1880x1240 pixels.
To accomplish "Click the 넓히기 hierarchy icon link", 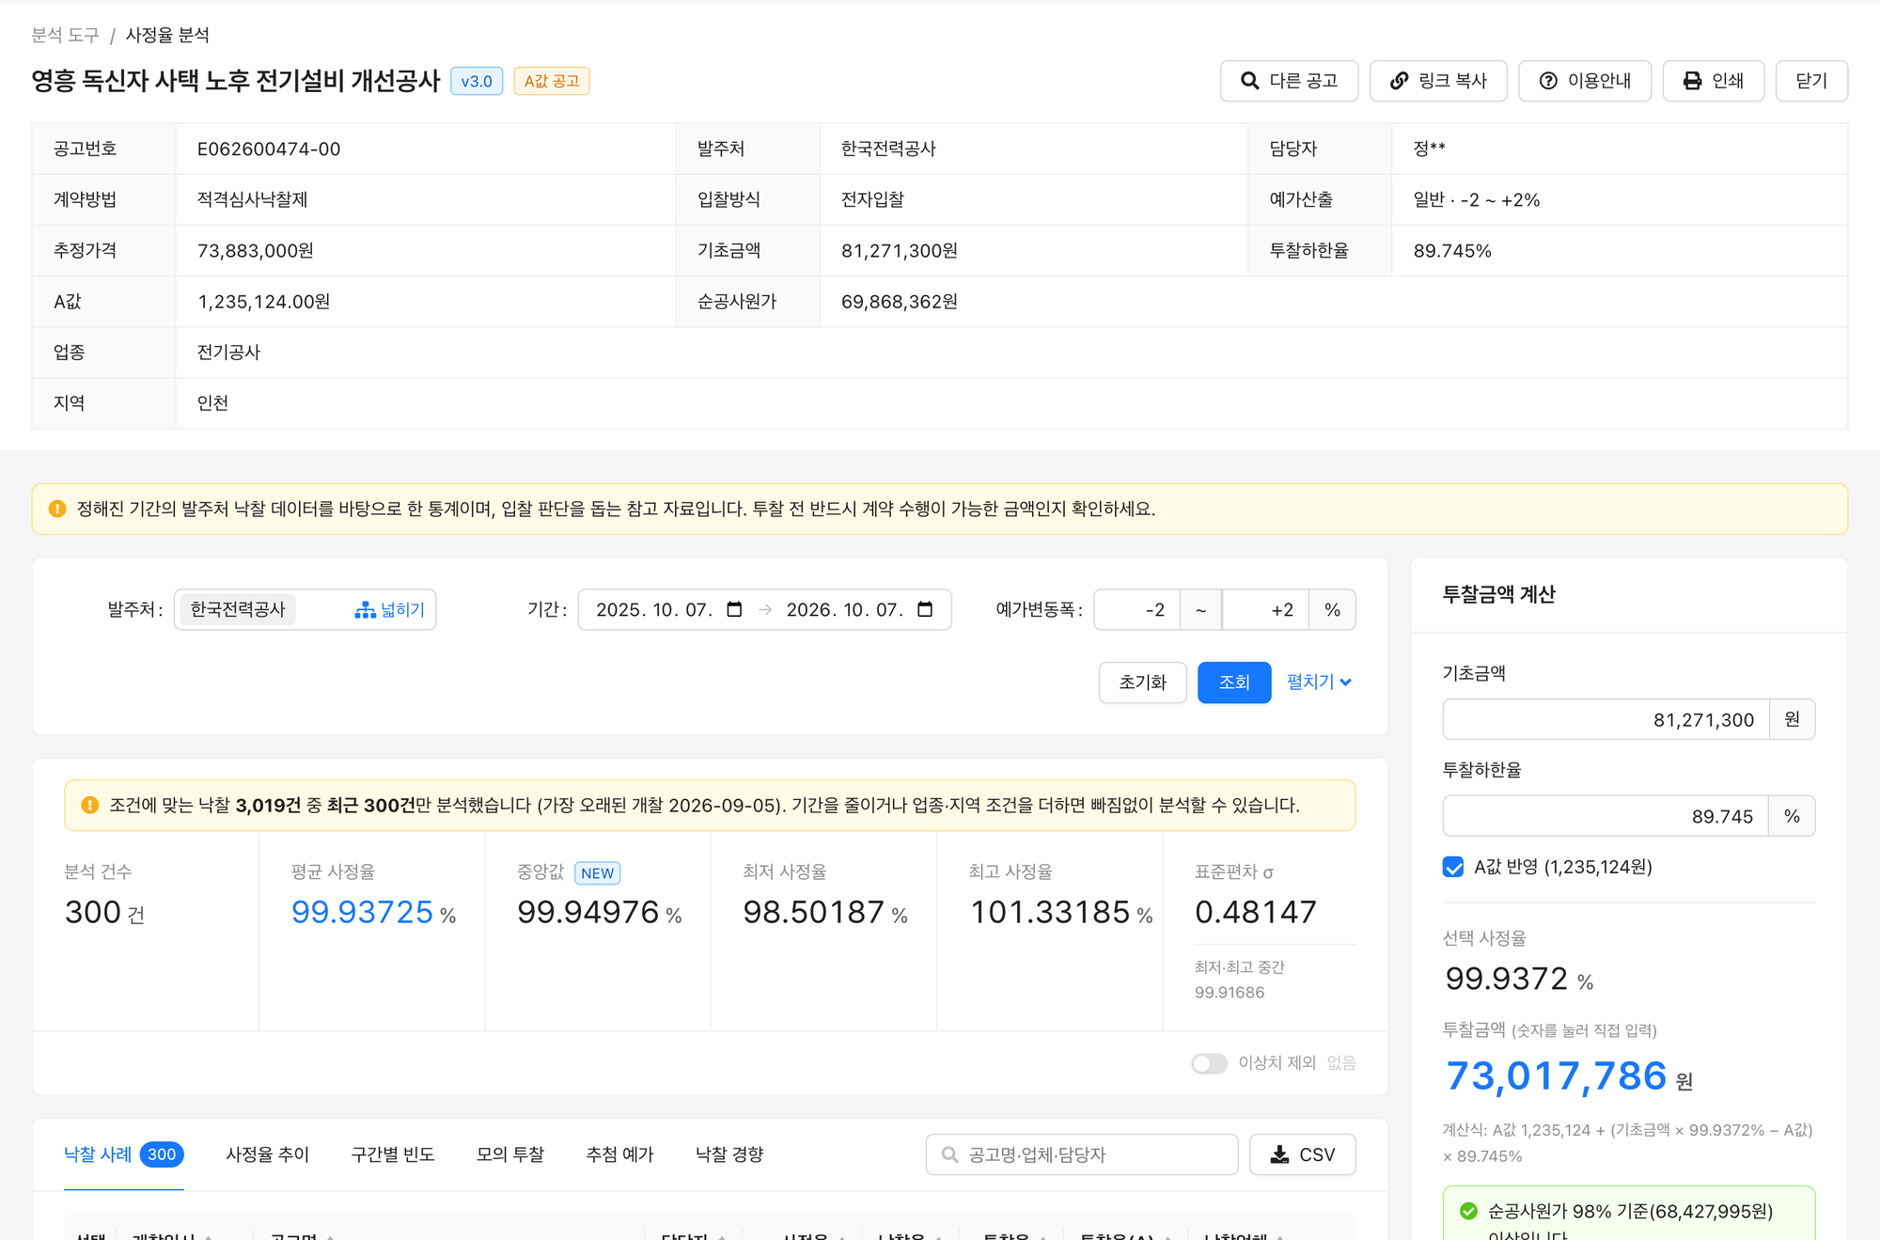I will click(x=389, y=610).
